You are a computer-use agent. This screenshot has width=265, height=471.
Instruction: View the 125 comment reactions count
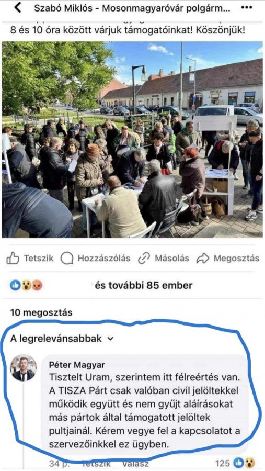pyautogui.click(x=223, y=463)
